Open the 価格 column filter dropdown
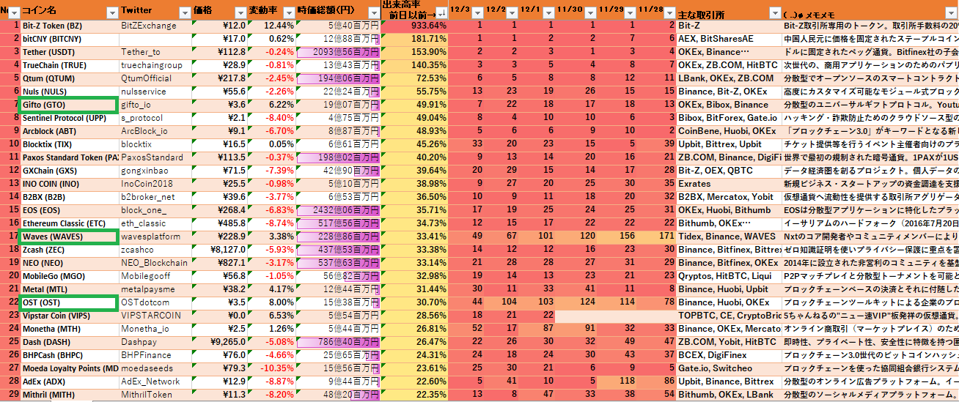 click(x=240, y=12)
